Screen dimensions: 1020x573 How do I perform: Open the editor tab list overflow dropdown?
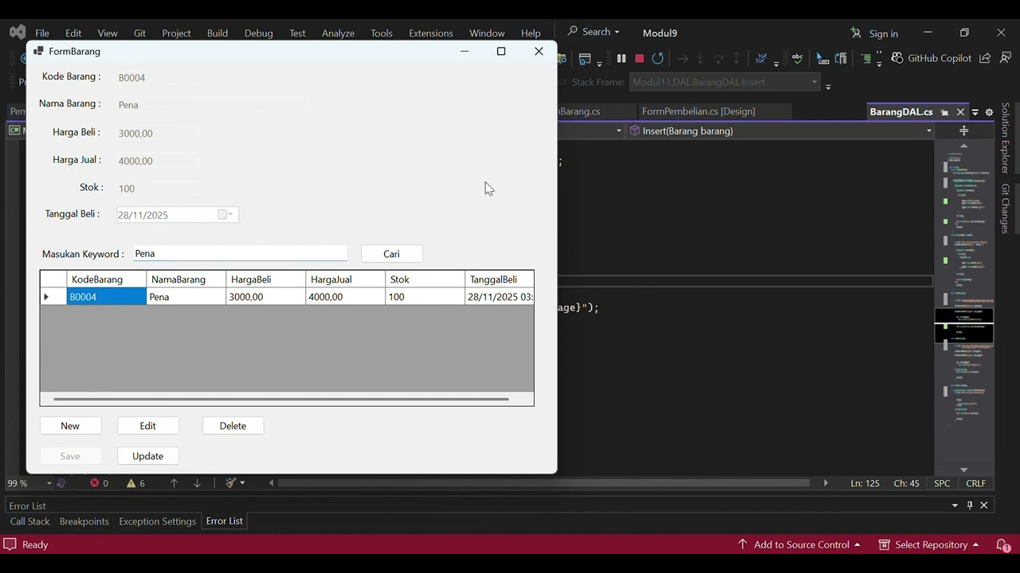(975, 112)
